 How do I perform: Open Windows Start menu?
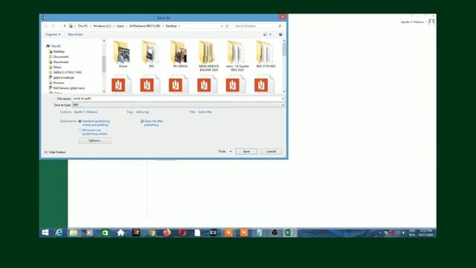(45, 232)
